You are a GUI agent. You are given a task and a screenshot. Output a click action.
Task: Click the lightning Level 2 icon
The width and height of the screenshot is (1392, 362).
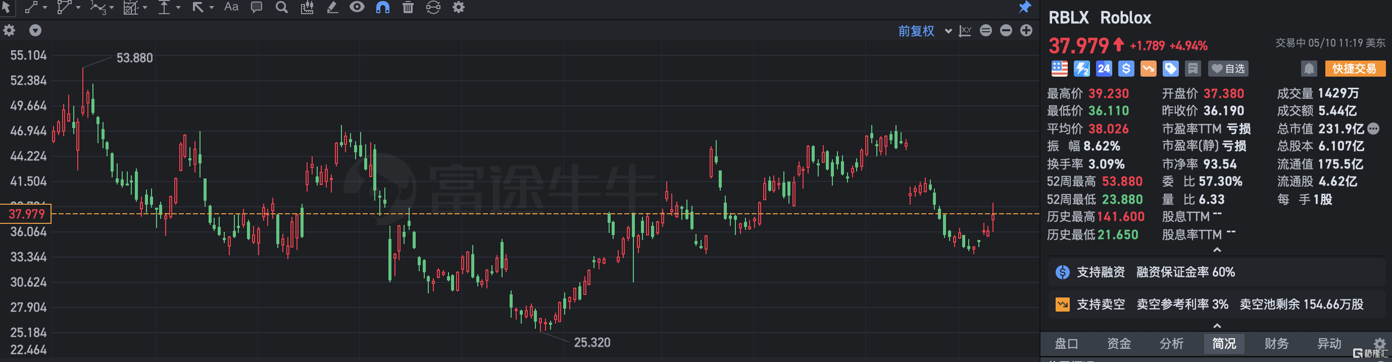[x=1082, y=69]
